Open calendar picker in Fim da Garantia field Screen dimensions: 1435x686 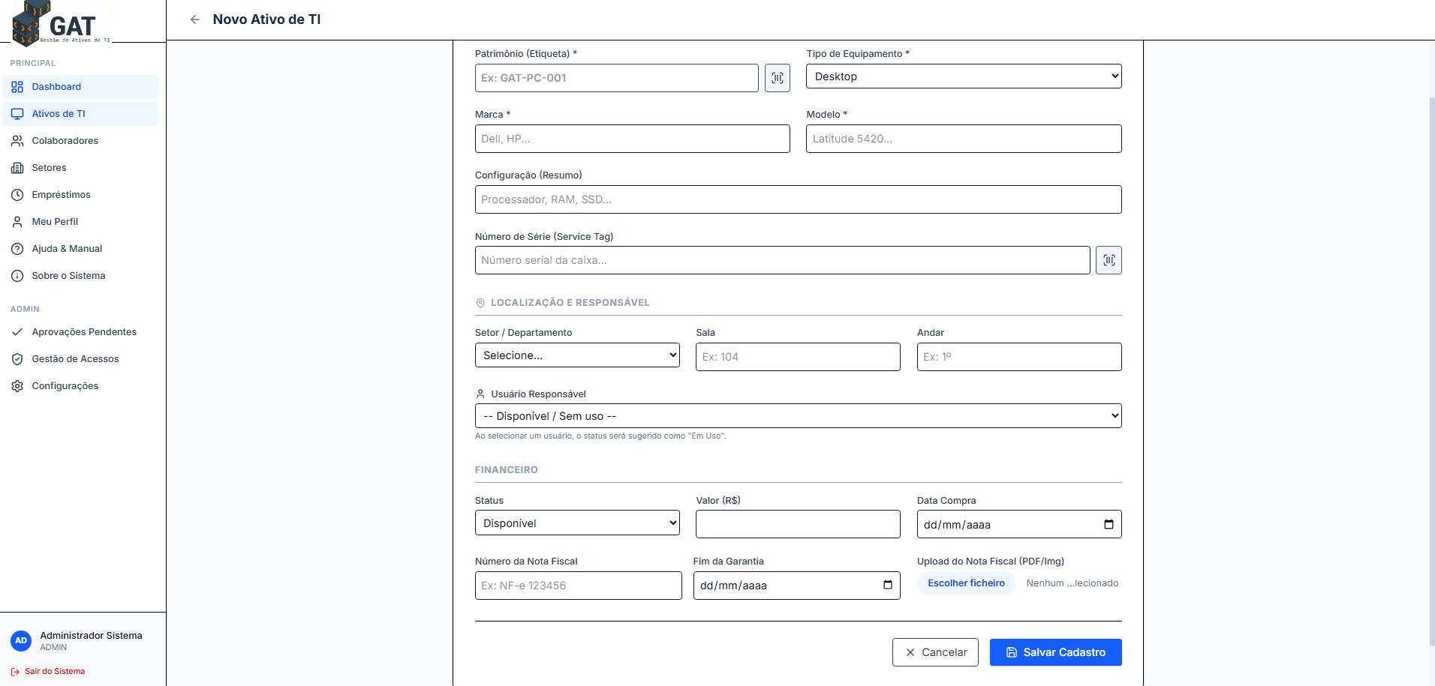pos(887,585)
